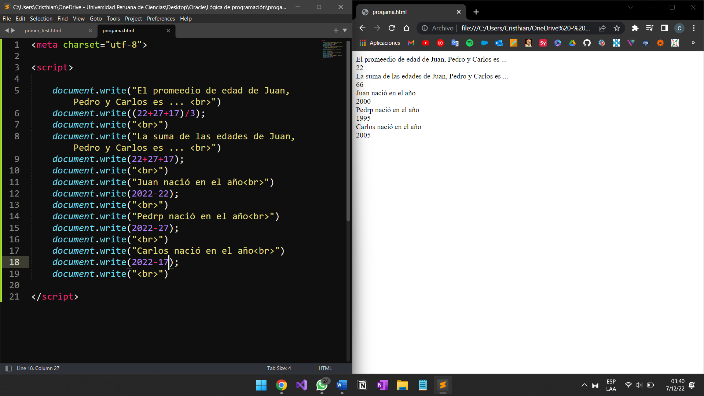Open the Preferences menu
The width and height of the screenshot is (704, 396).
(x=161, y=19)
